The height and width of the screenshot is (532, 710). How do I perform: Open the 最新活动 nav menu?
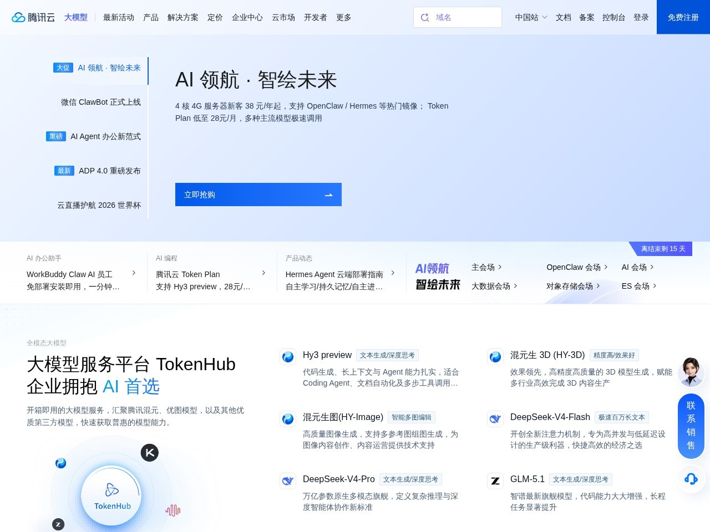point(119,17)
